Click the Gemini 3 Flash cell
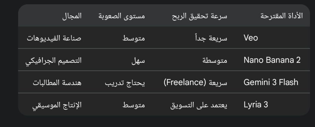 (271, 82)
